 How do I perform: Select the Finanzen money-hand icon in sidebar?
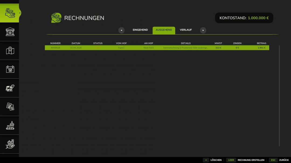(x=9, y=13)
